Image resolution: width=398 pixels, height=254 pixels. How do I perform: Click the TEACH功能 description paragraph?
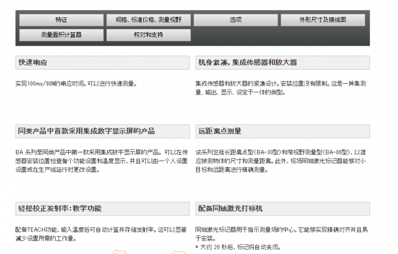tap(101, 234)
